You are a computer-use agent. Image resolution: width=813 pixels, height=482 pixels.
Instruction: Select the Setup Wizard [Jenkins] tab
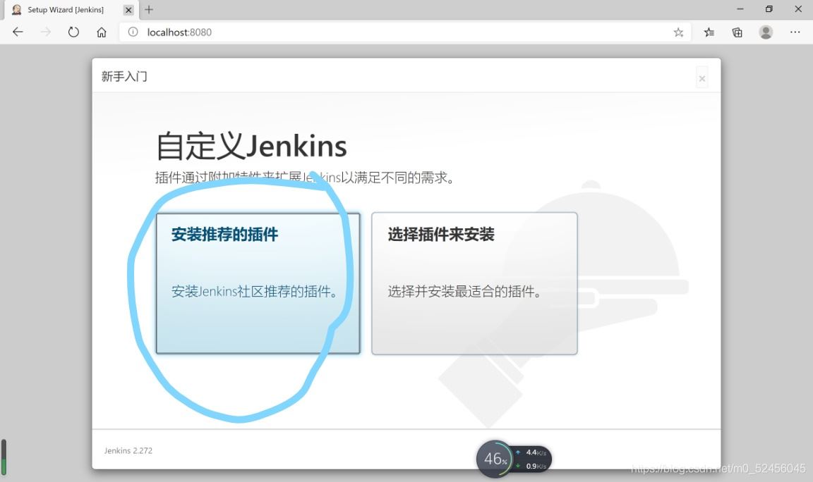click(70, 10)
